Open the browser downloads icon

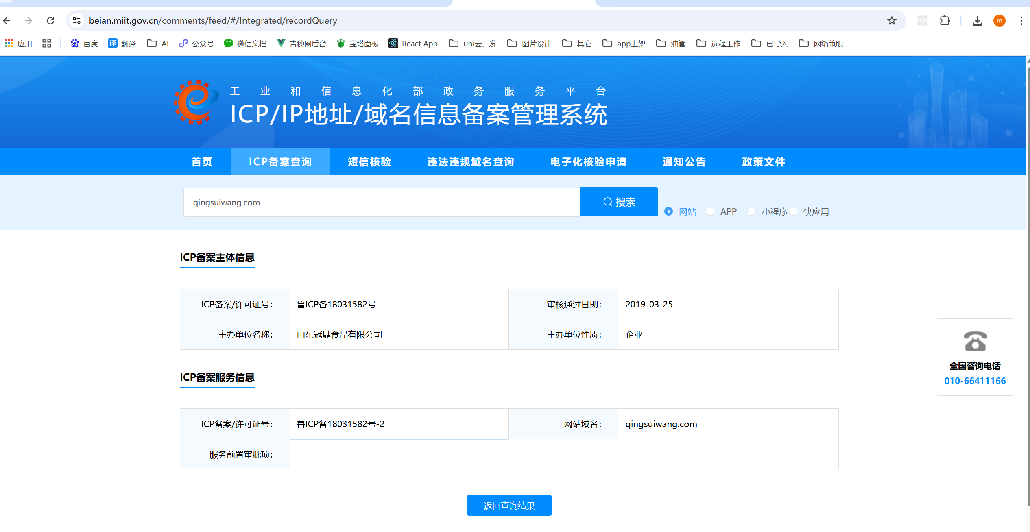tap(977, 20)
